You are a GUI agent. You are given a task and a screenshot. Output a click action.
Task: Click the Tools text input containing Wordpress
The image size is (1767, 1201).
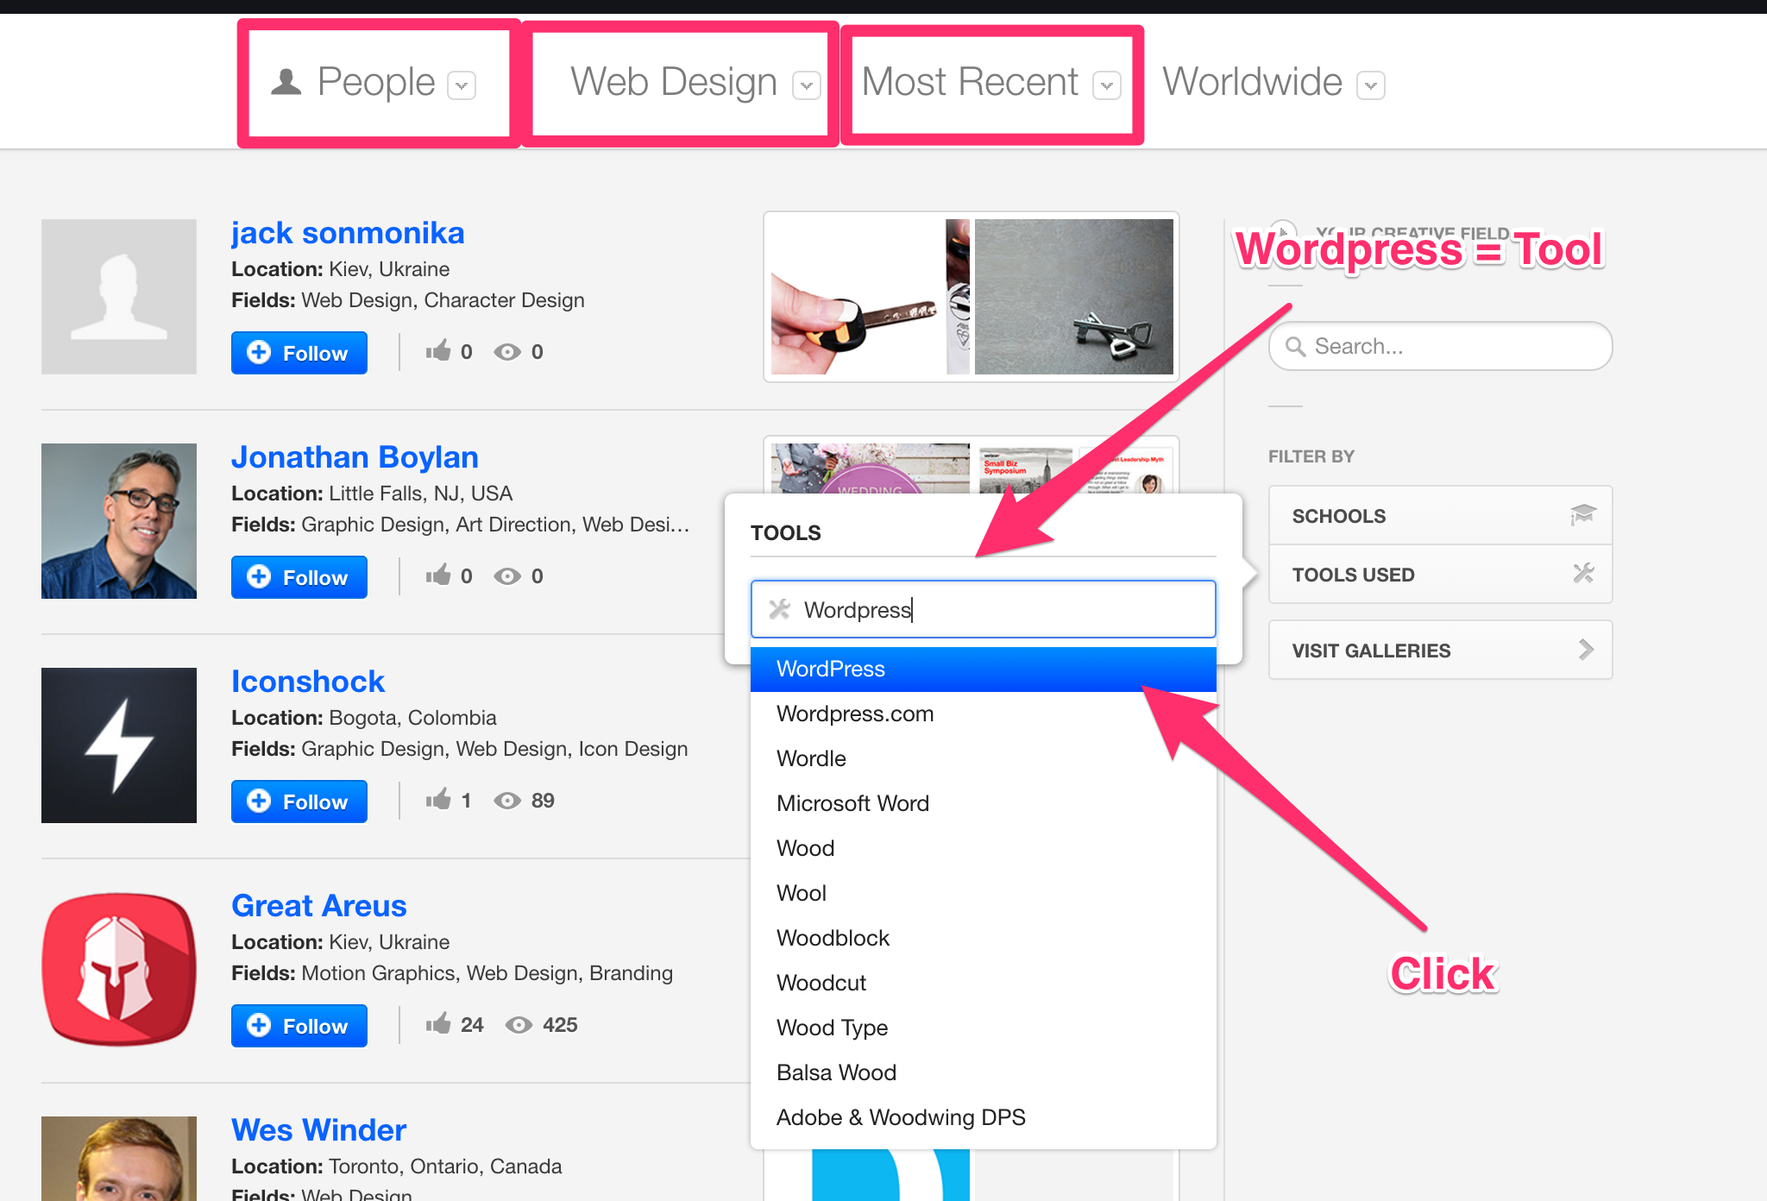[x=983, y=609]
